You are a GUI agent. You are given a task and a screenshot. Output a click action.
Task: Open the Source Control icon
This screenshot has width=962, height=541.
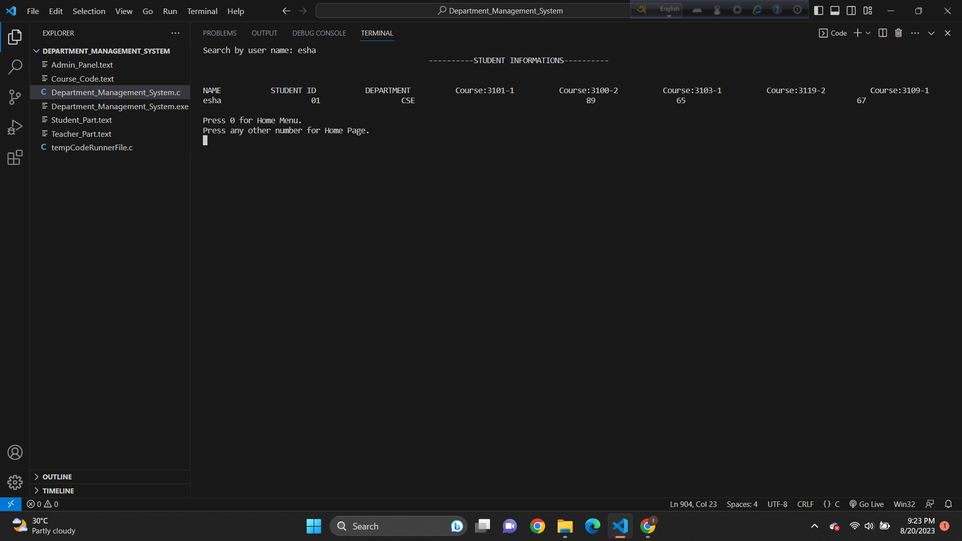click(15, 97)
